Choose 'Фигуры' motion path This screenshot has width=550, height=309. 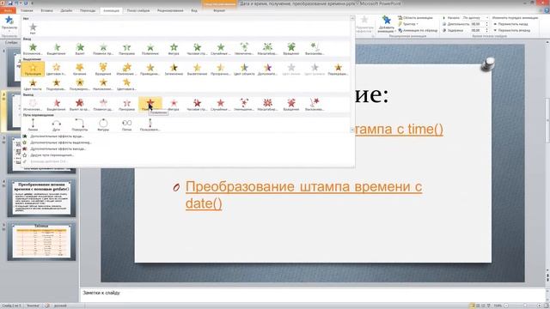pos(103,124)
